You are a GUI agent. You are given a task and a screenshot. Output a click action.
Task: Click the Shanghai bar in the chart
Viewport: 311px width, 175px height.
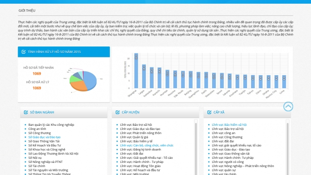pos(136,71)
